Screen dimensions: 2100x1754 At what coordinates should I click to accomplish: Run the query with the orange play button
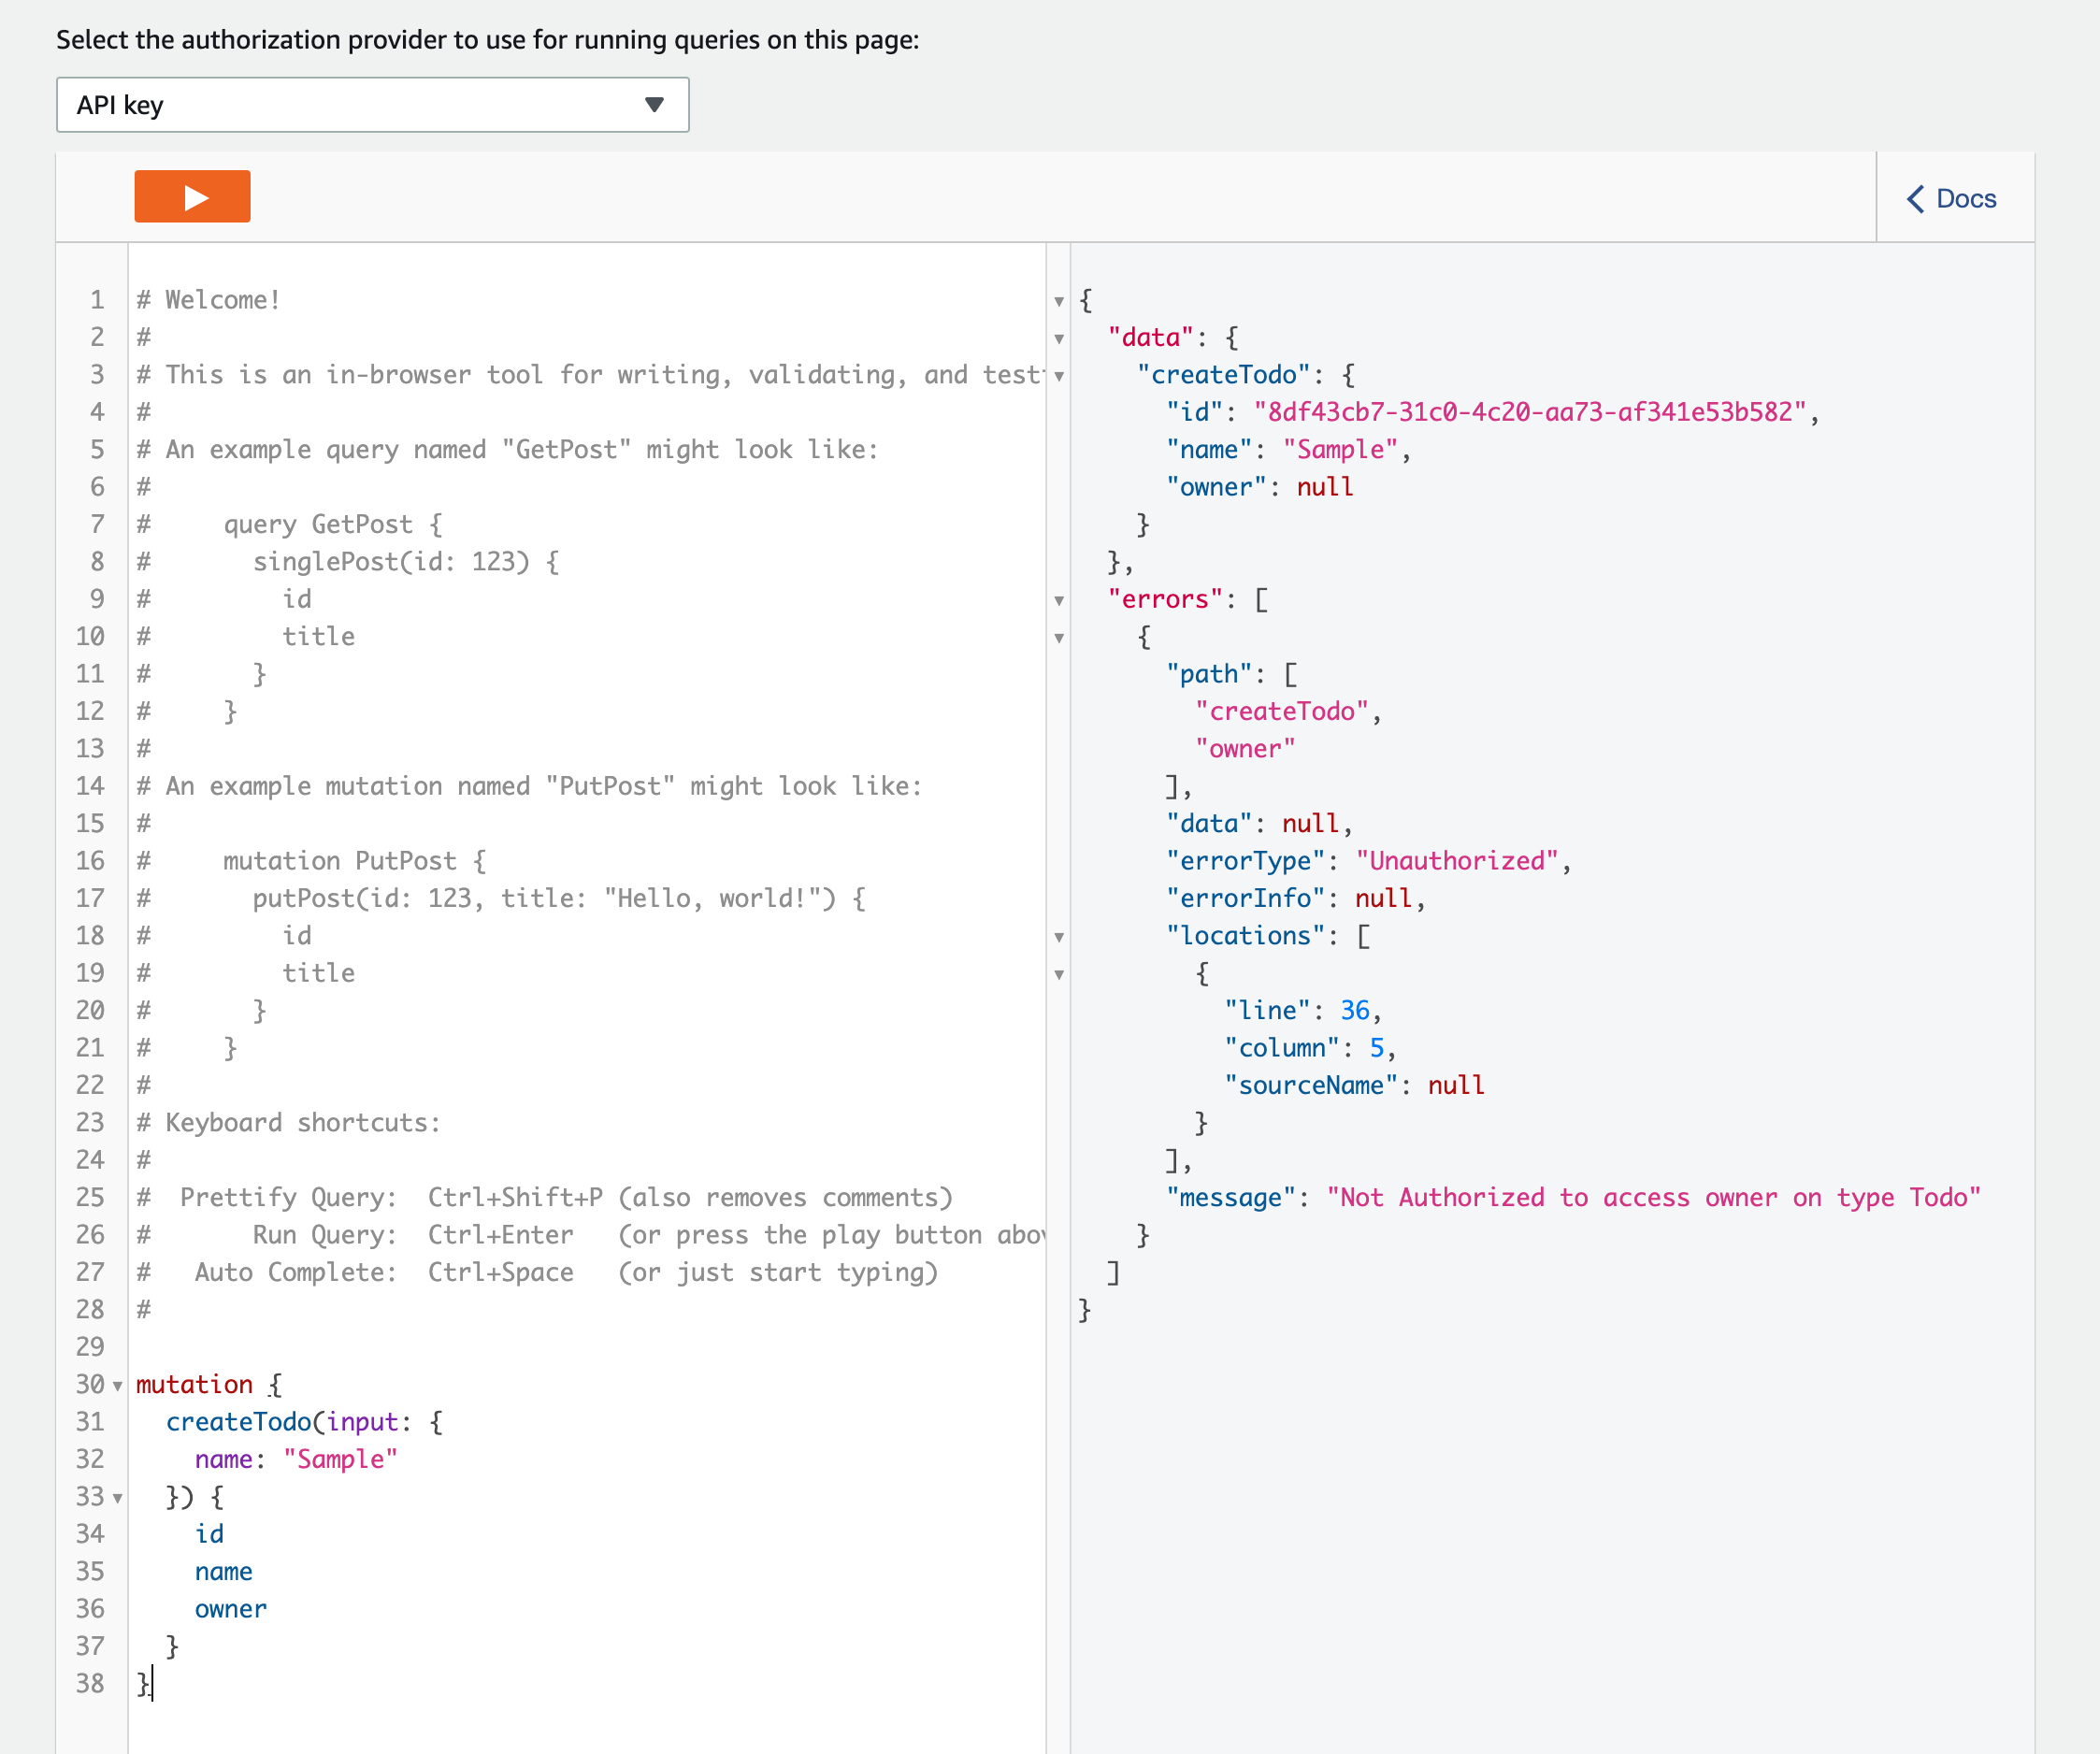tap(192, 197)
